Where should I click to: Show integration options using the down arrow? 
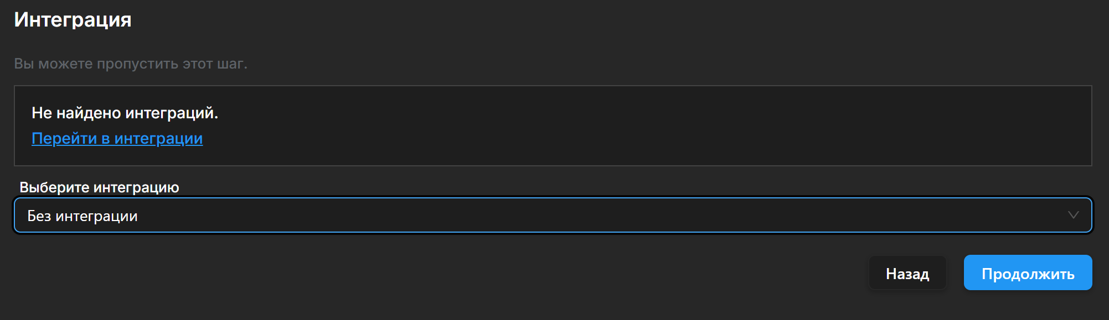point(1073,215)
